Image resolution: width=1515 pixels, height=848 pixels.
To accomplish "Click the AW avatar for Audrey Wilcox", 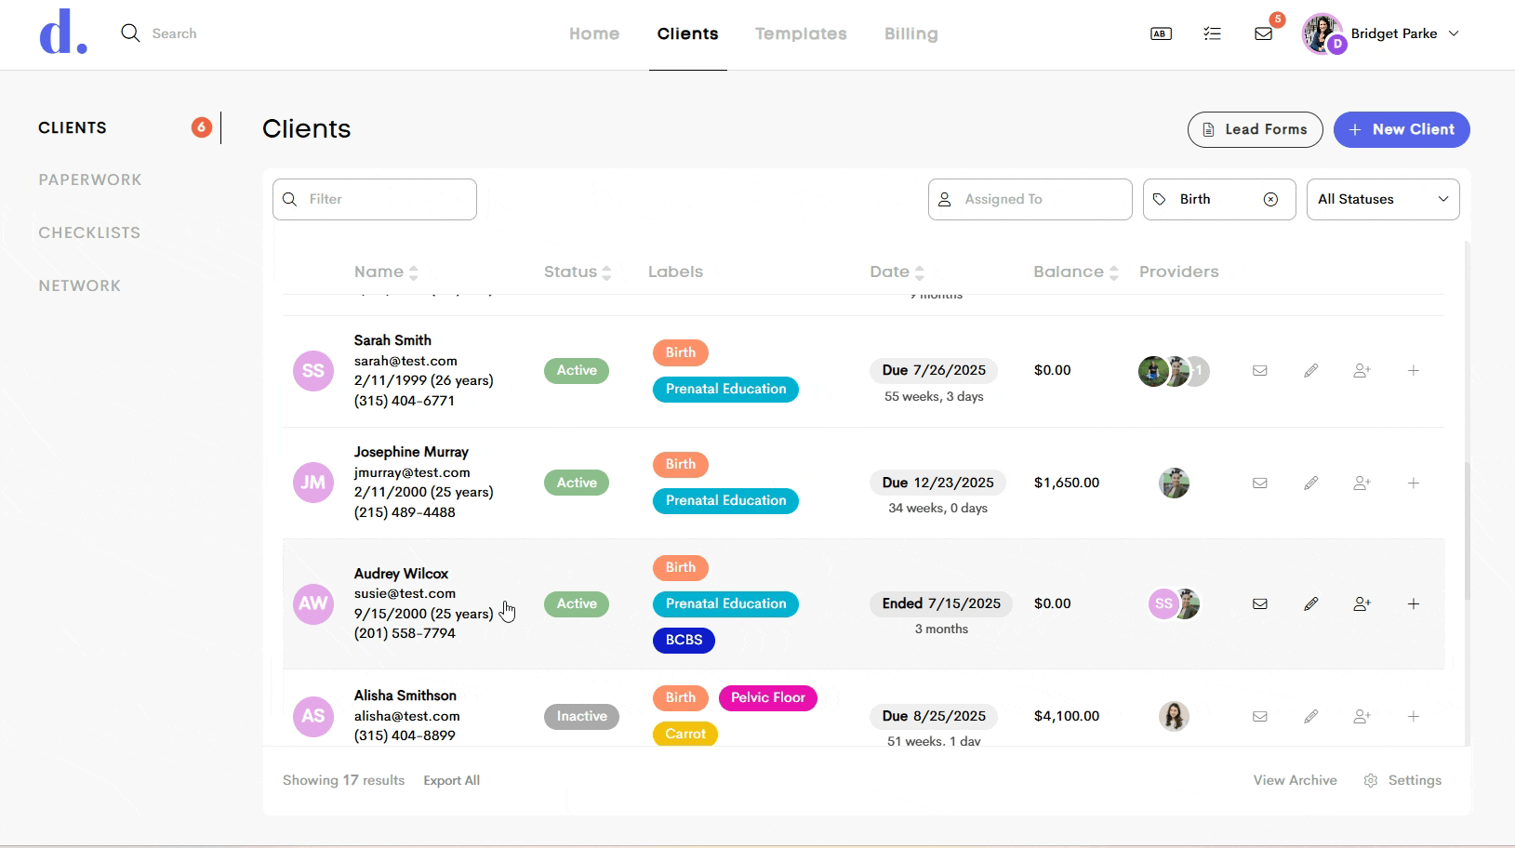I will 313,603.
